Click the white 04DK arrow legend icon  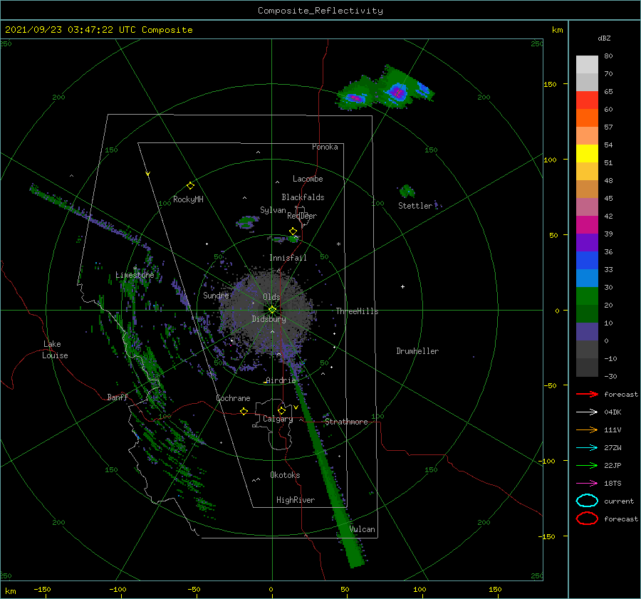[x=587, y=412]
